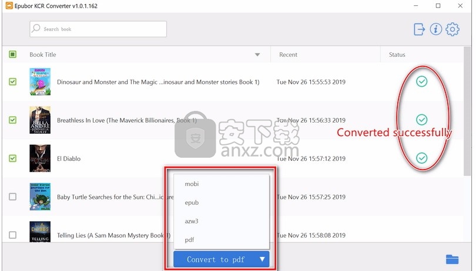Screen dimensions: 476x271
Task: Click the Baby Turtle cover thumbnail
Action: tap(40, 197)
